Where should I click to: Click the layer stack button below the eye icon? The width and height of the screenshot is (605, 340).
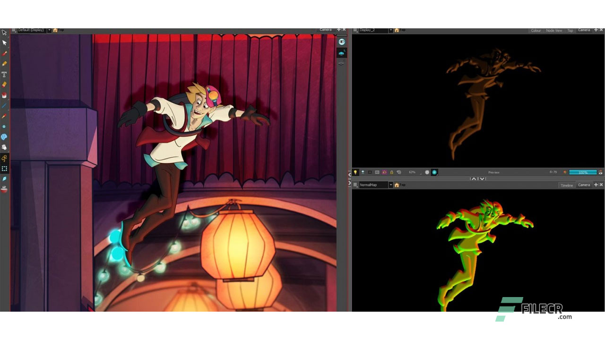(x=341, y=53)
